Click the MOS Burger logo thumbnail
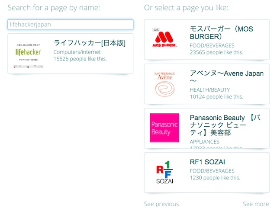 164,39
